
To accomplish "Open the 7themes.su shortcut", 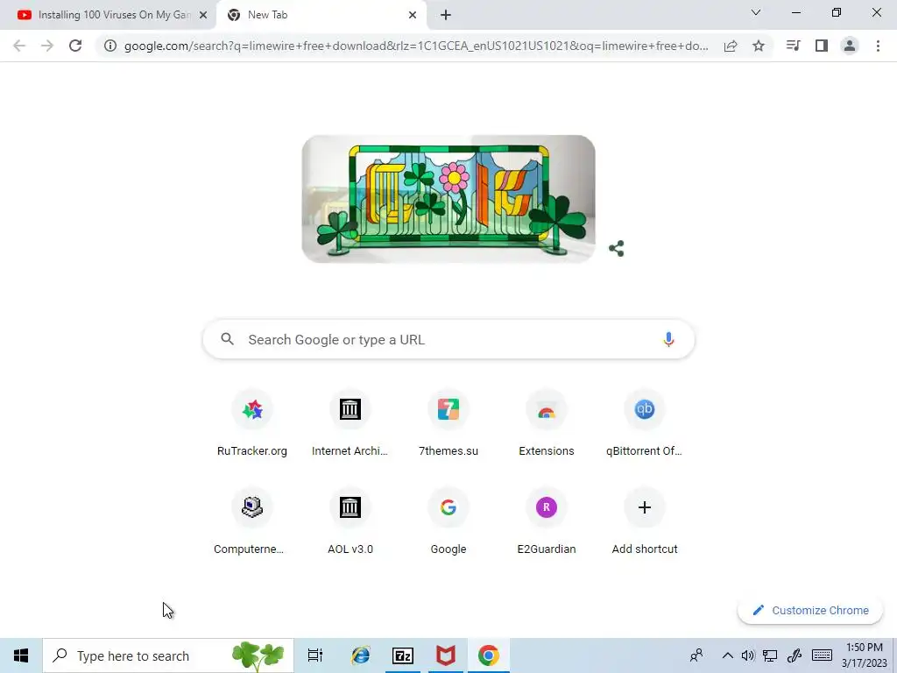I will (x=448, y=423).
